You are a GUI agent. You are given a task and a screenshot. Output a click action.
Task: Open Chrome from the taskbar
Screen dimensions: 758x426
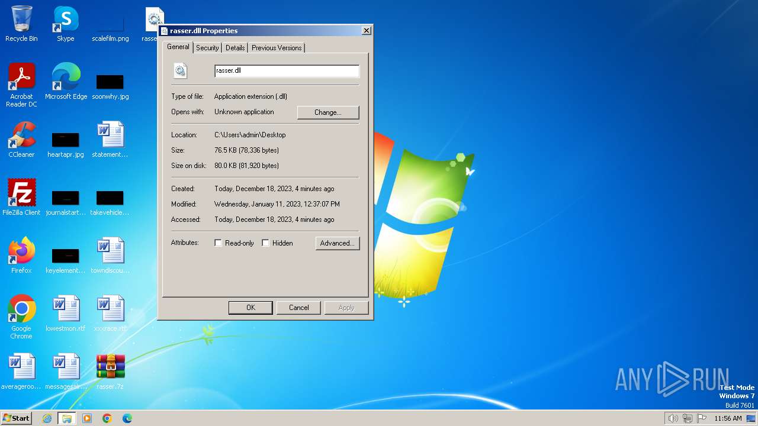pyautogui.click(x=107, y=418)
